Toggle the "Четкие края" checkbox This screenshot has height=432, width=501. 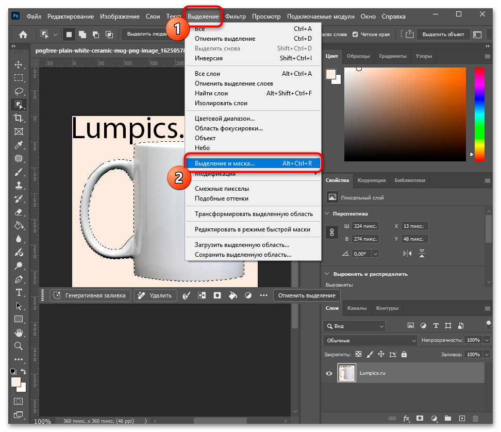(355, 35)
